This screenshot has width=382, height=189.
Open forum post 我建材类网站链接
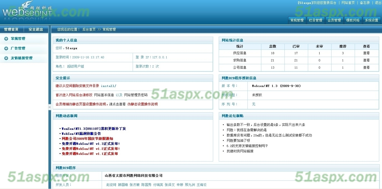click(x=240, y=151)
